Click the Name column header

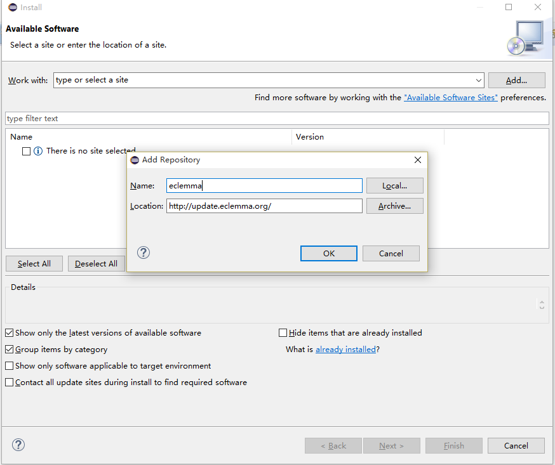pyautogui.click(x=149, y=137)
